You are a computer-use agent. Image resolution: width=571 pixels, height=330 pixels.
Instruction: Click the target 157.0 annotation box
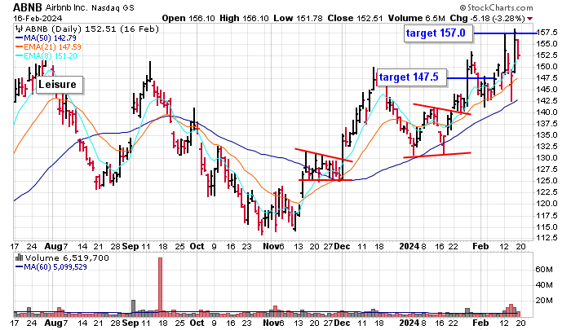(x=439, y=33)
